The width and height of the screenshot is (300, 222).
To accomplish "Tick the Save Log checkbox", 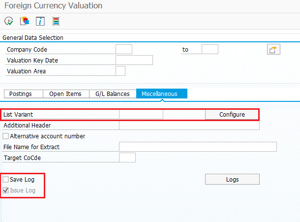I will (5, 180).
